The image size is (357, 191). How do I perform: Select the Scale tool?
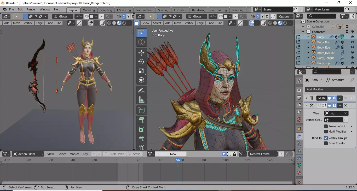point(141,71)
